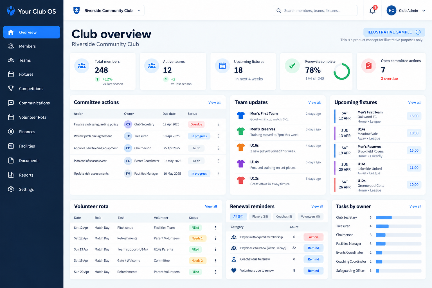Viewport: 432px width, 288px height.
Task: Click the Club Secretary tasks progress bar
Action: pos(399,217)
